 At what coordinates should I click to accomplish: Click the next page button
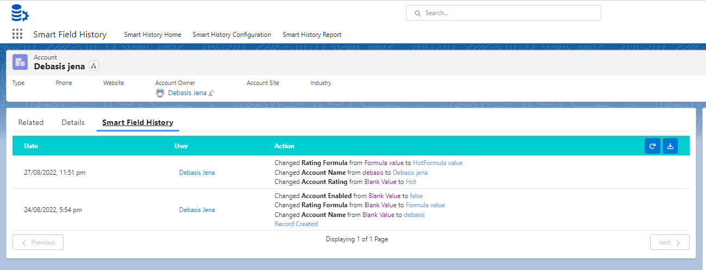pos(669,242)
